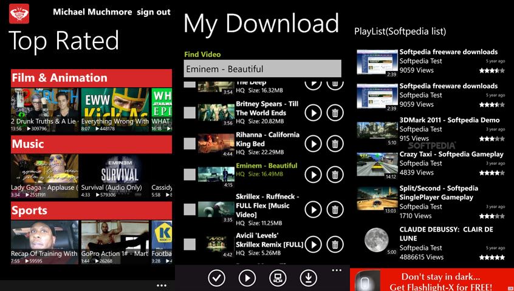Open Everything Wrong With Kick-Ass thumbnail
Image resolution: width=514 pixels, height=291 pixels.
click(115, 110)
